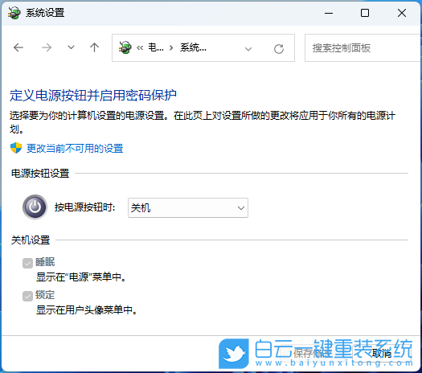Image resolution: width=422 pixels, height=373 pixels.
Task: Expand the address bar history dropdown
Action: [x=248, y=49]
